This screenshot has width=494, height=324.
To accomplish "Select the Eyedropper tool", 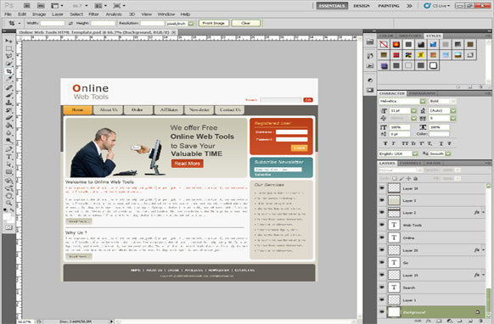I will pyautogui.click(x=8, y=79).
